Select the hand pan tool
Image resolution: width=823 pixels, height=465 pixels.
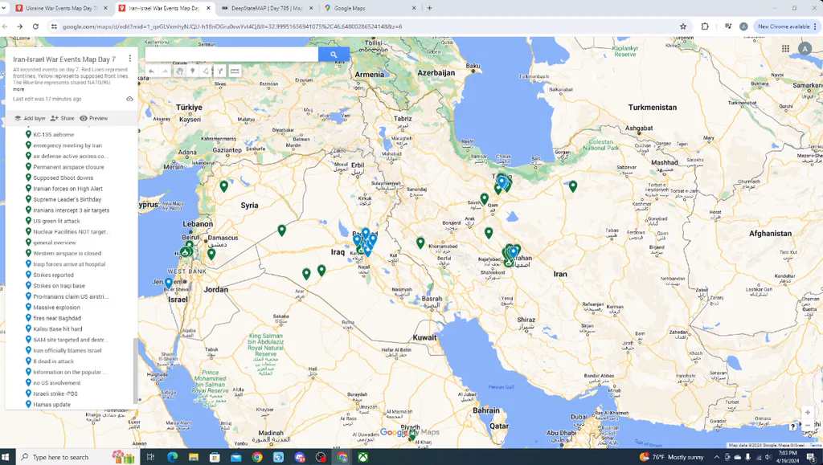pyautogui.click(x=179, y=71)
